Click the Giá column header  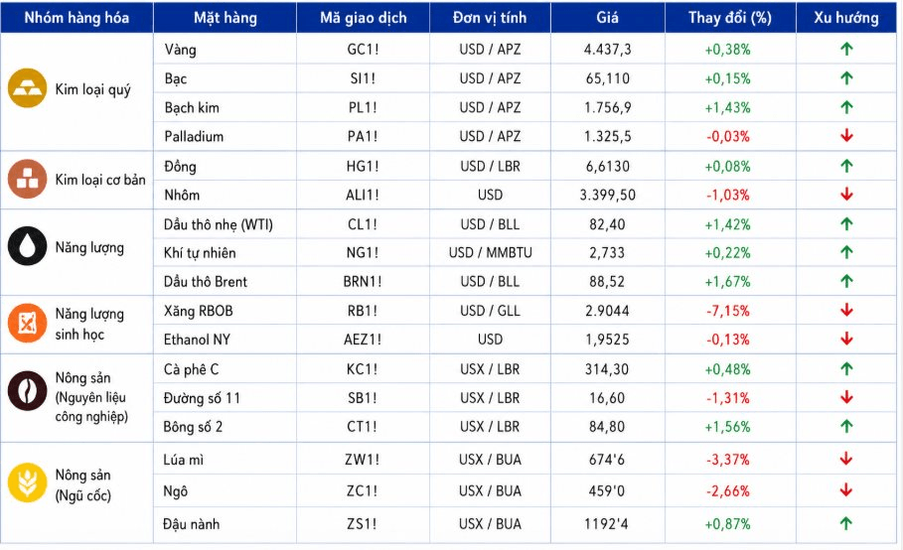(608, 18)
